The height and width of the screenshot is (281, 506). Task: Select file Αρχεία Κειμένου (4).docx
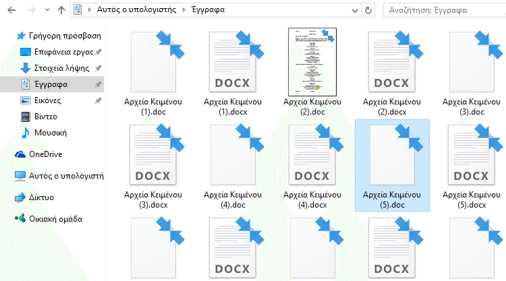click(312, 166)
